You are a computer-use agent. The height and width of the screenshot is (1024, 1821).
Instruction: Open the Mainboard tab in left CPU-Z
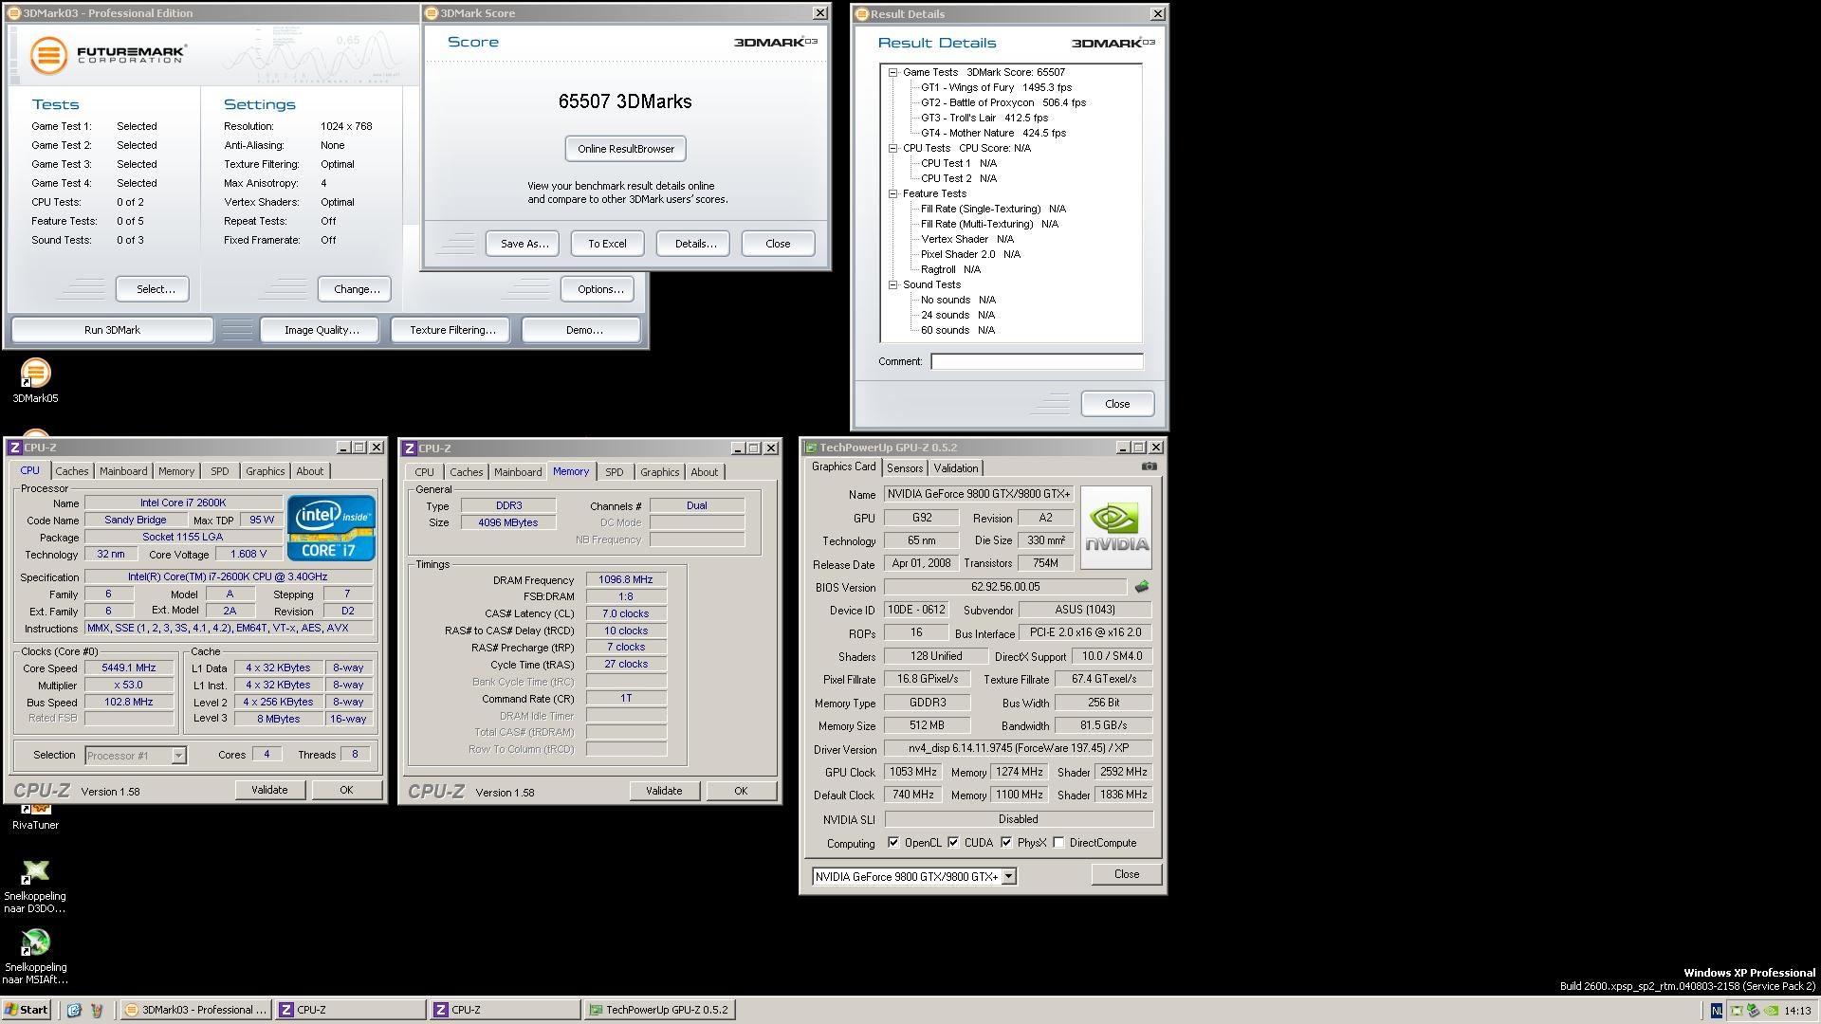123,471
